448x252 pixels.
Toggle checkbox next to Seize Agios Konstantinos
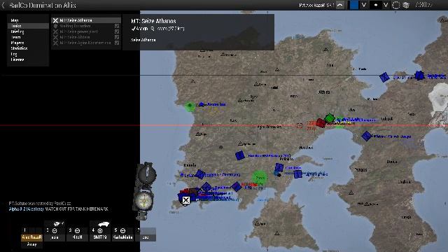[117, 43]
